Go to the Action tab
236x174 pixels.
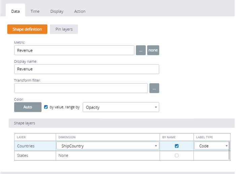click(80, 11)
